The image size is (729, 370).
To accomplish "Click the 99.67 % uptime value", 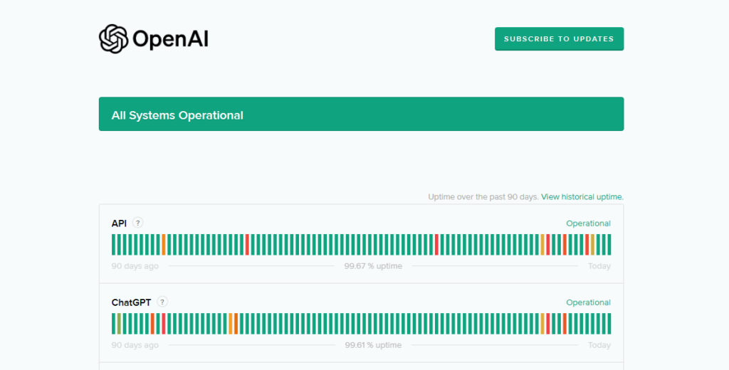I will tap(373, 266).
